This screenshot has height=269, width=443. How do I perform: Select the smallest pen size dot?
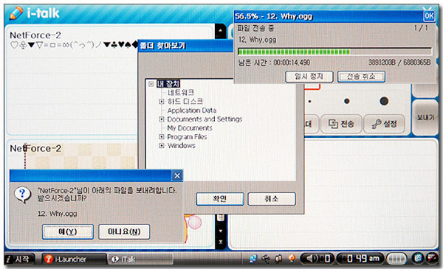[x=310, y=101]
